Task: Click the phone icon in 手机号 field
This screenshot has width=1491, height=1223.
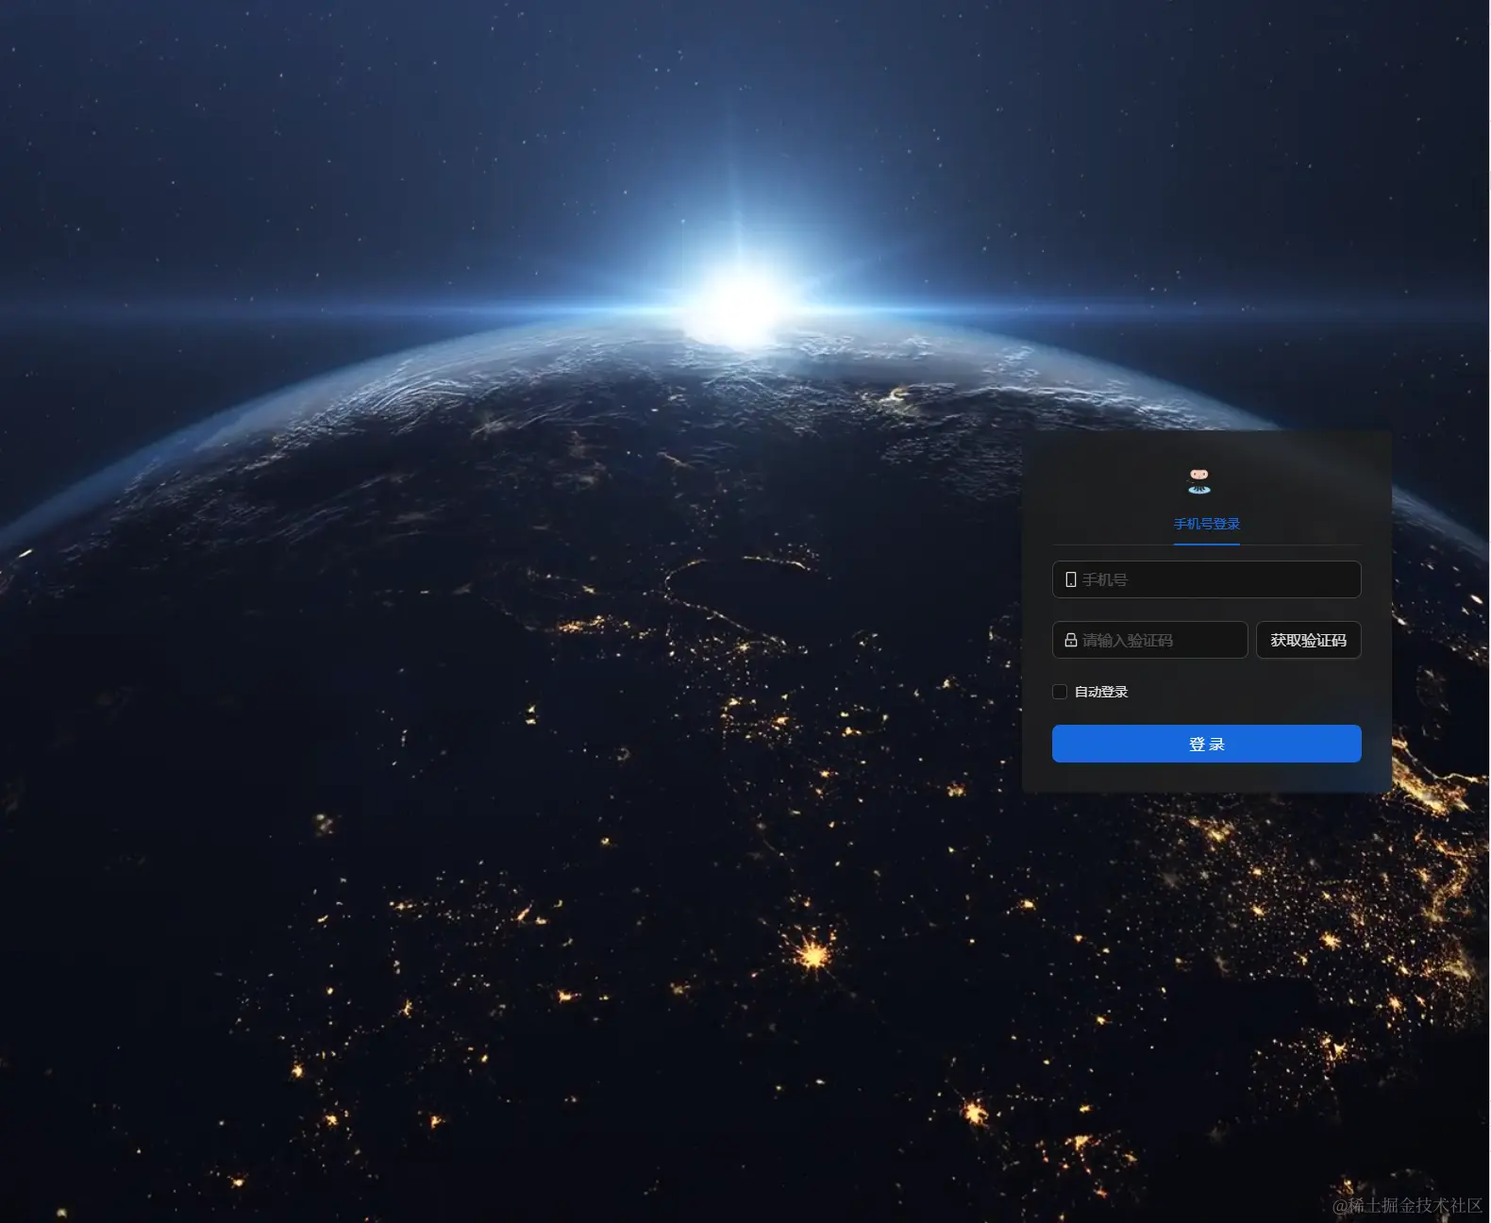Action: [1070, 579]
